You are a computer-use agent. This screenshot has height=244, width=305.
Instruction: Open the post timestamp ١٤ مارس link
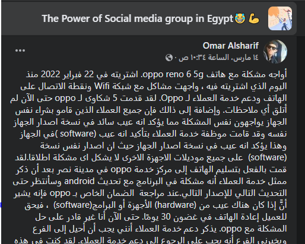218,58
